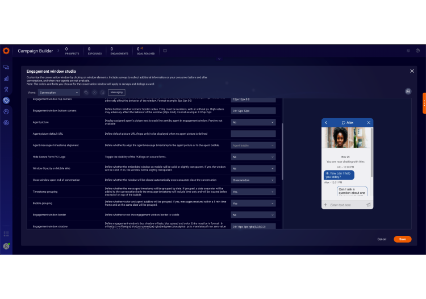Open the Agent picture dropdown

pos(253,122)
